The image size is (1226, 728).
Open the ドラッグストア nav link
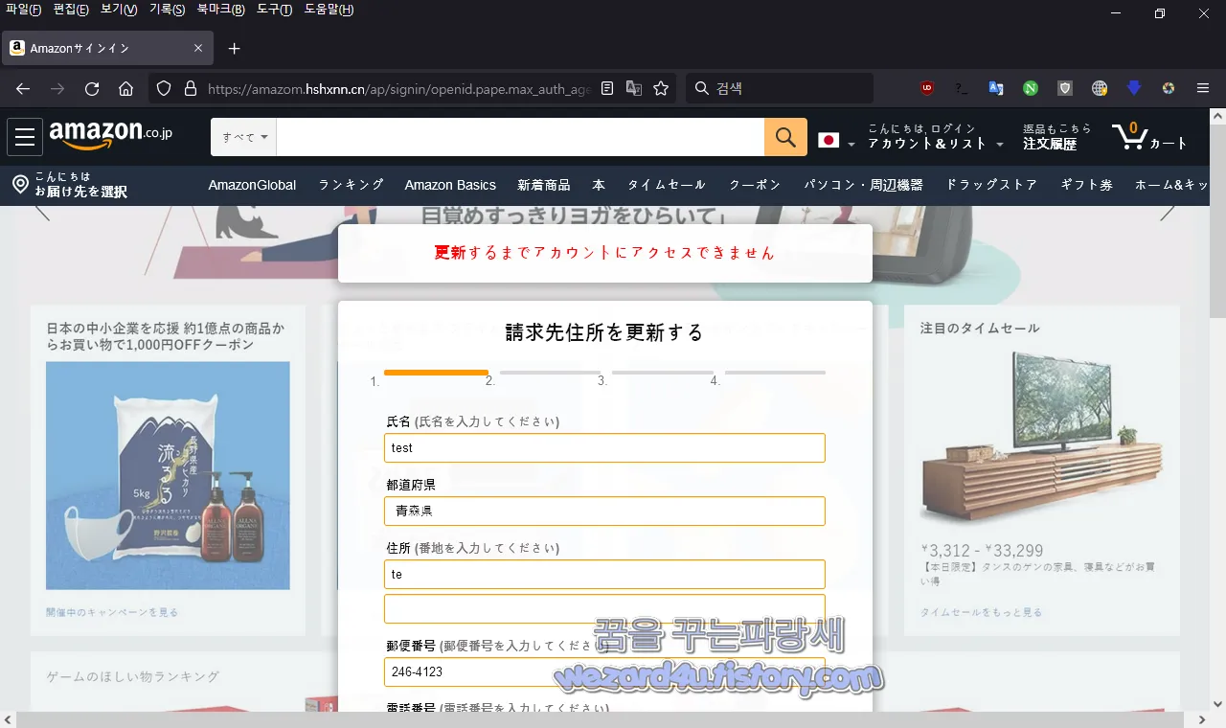point(991,185)
